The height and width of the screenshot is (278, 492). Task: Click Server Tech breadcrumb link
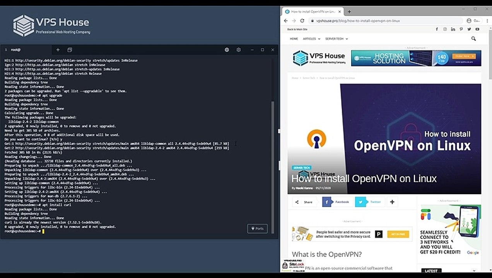(309, 78)
